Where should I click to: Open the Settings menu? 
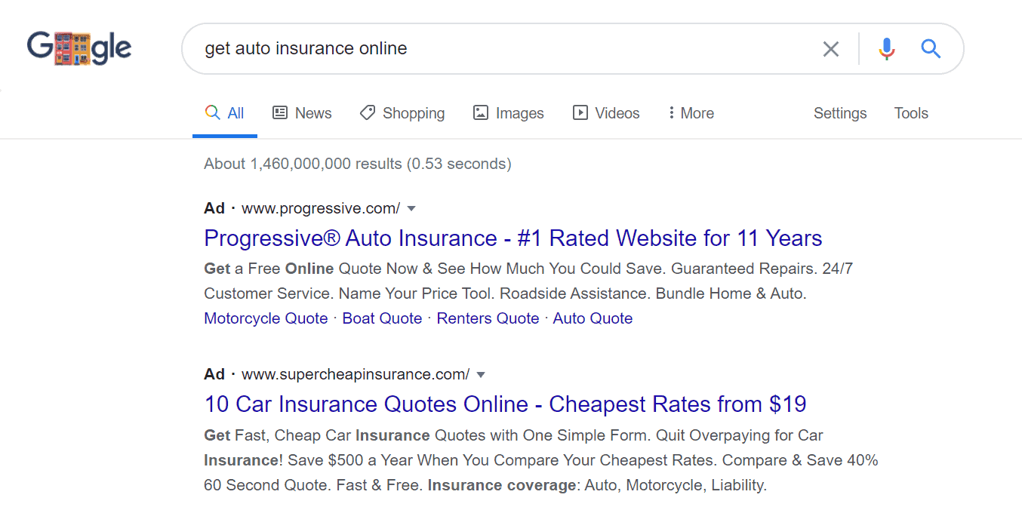[840, 113]
